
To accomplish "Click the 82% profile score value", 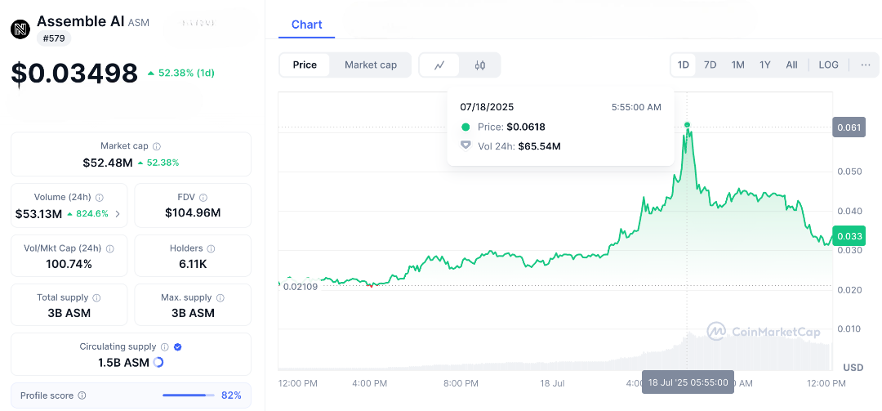I will point(231,395).
